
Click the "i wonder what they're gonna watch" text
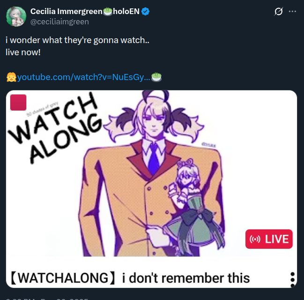[77, 40]
